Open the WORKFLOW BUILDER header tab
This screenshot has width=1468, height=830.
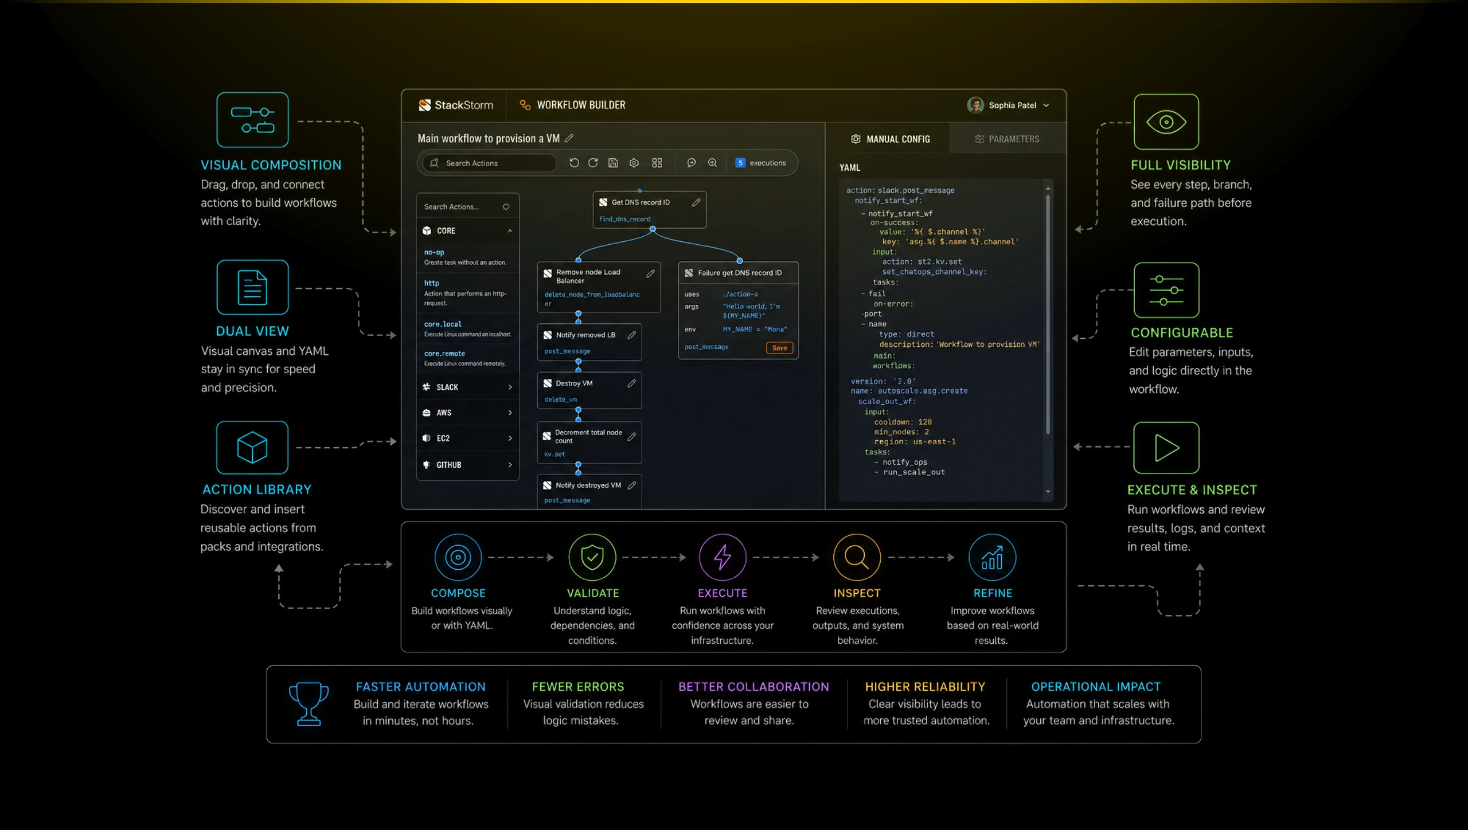(x=572, y=105)
